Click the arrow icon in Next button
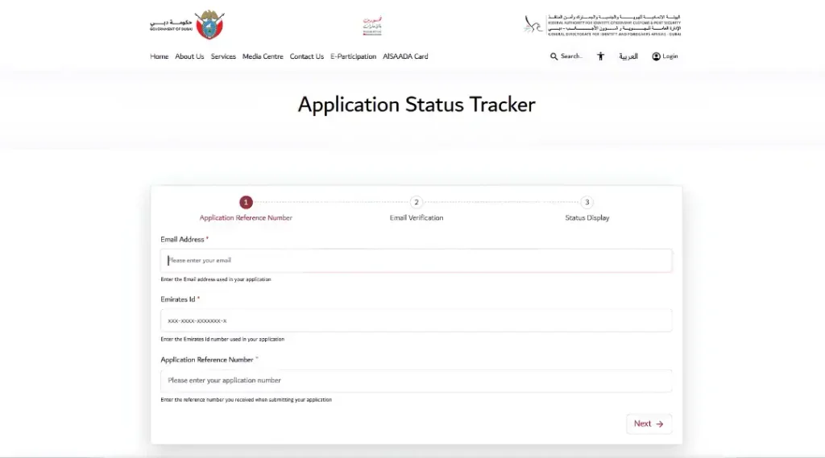This screenshot has width=825, height=458. [660, 424]
